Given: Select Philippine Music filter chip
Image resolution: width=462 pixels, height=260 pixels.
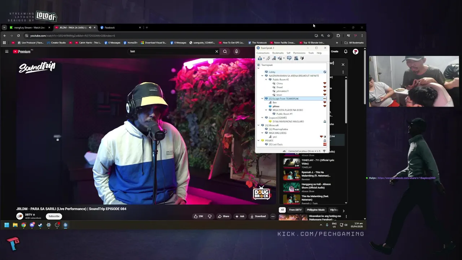Looking at the screenshot, I should [316, 210].
